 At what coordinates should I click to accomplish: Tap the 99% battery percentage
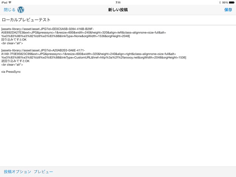click(225, 2)
